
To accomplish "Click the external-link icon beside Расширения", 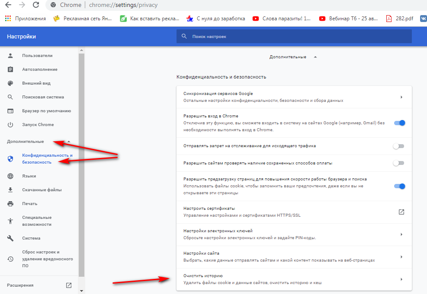I will click(69, 285).
